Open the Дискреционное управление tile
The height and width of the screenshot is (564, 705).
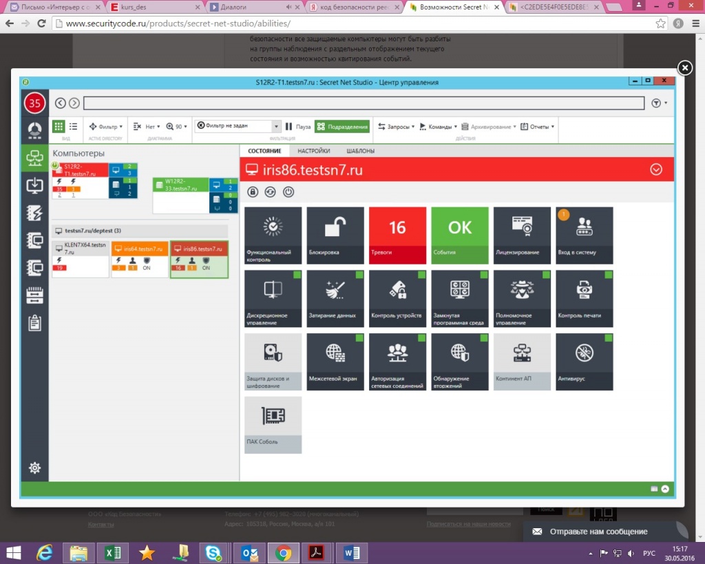pyautogui.click(x=273, y=299)
